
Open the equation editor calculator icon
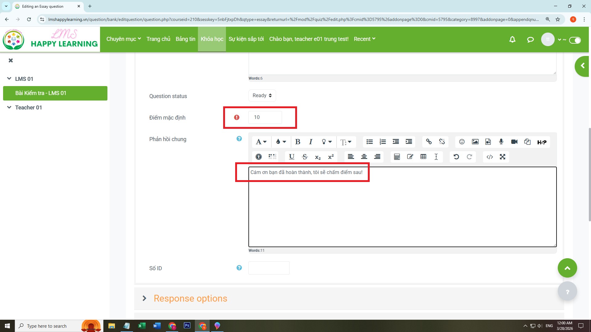(x=397, y=157)
